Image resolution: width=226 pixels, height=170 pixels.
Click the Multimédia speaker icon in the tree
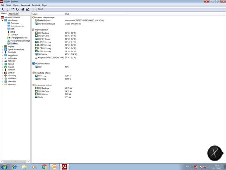6,58
